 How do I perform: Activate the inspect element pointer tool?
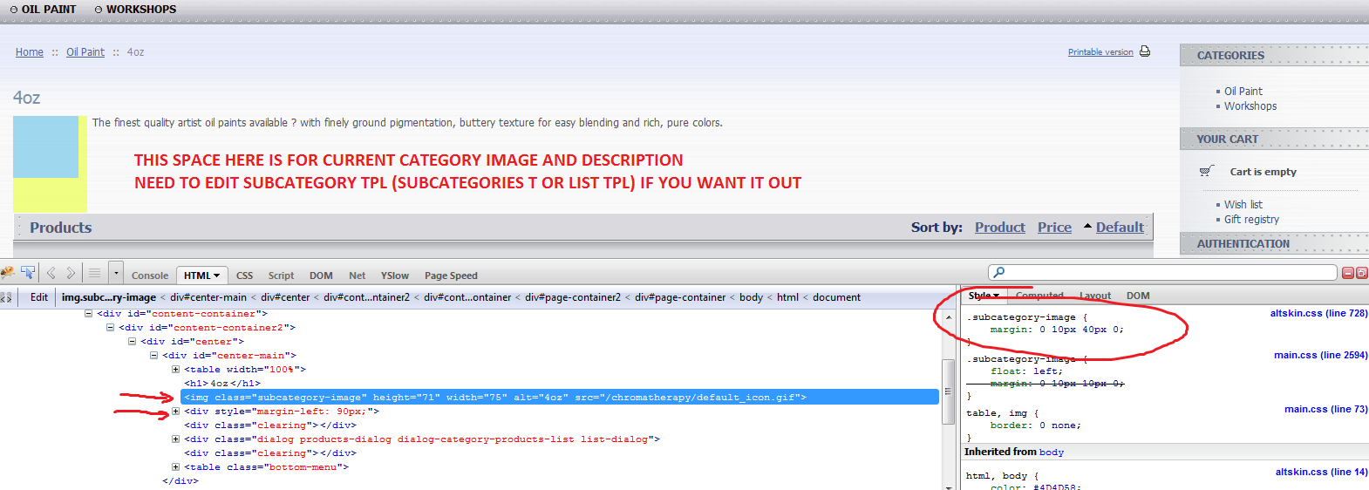(x=28, y=274)
